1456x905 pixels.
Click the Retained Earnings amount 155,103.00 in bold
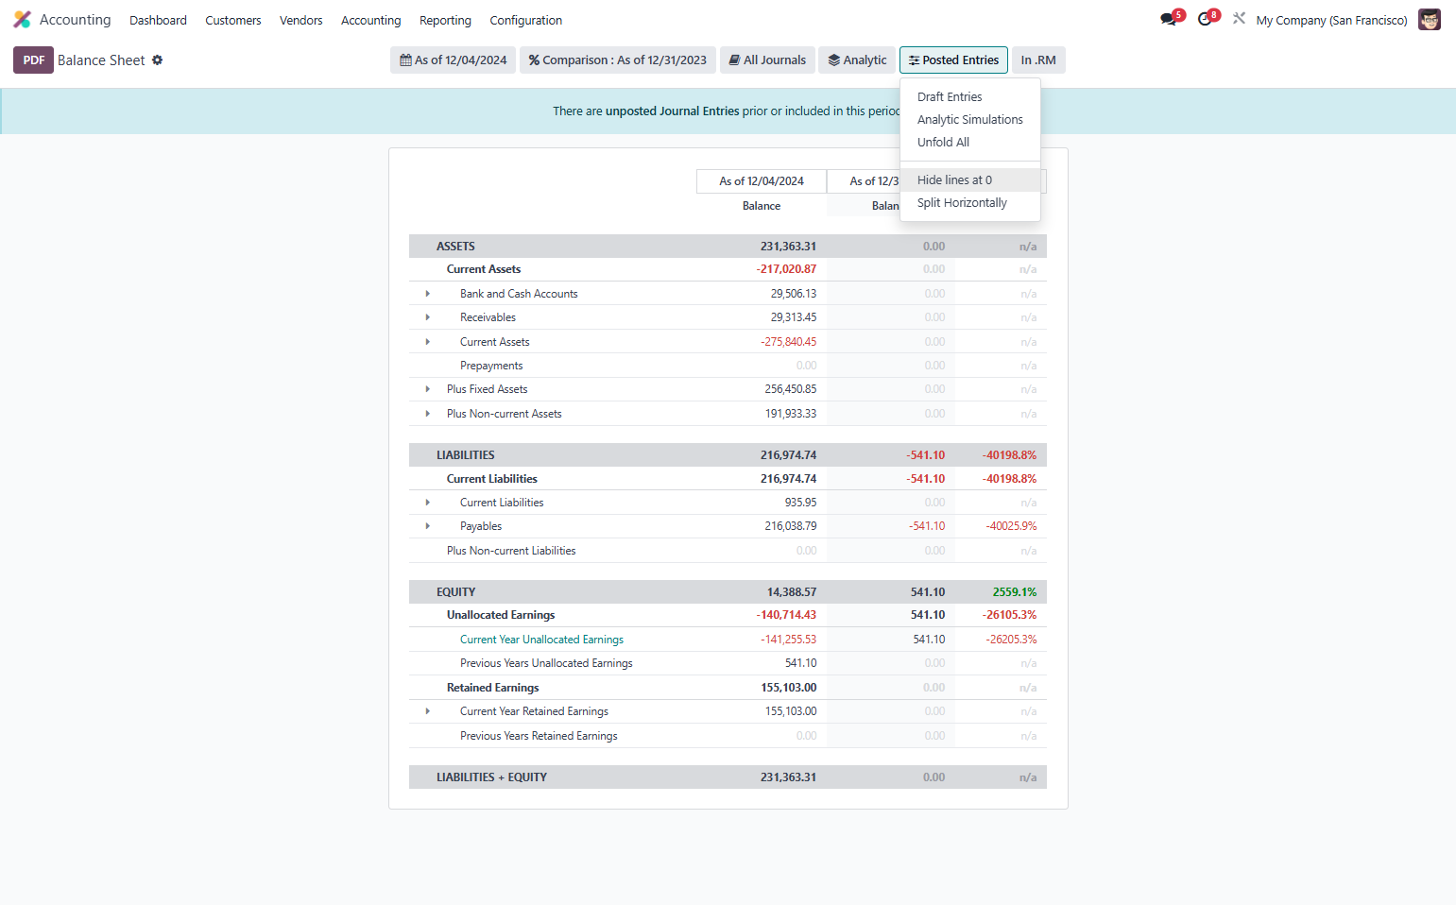(789, 688)
